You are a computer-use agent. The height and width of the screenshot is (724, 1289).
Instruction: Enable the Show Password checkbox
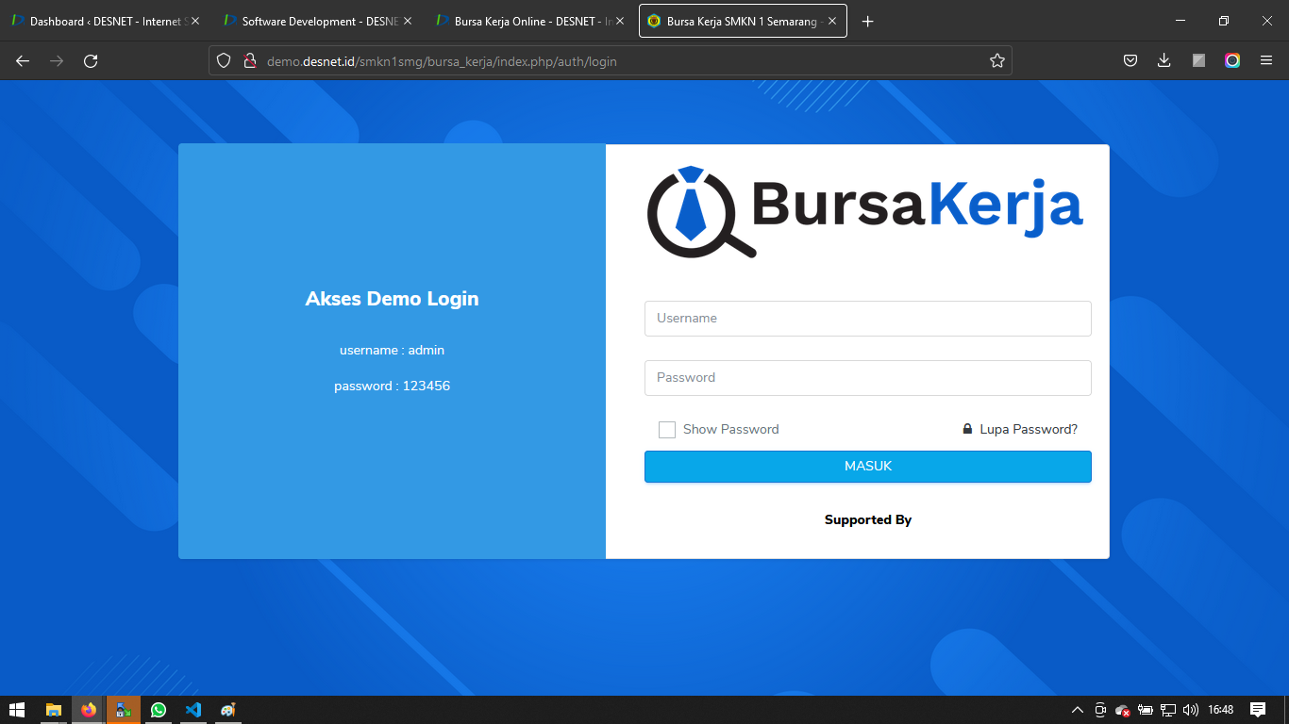(667, 430)
